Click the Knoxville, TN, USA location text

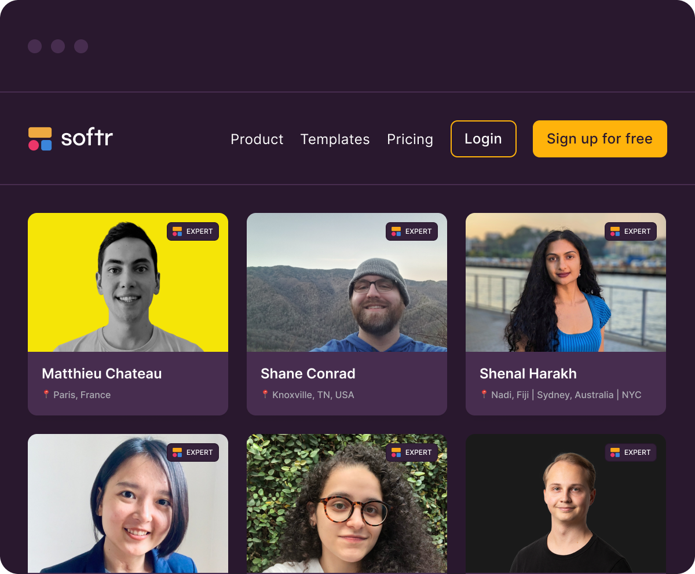(x=313, y=395)
